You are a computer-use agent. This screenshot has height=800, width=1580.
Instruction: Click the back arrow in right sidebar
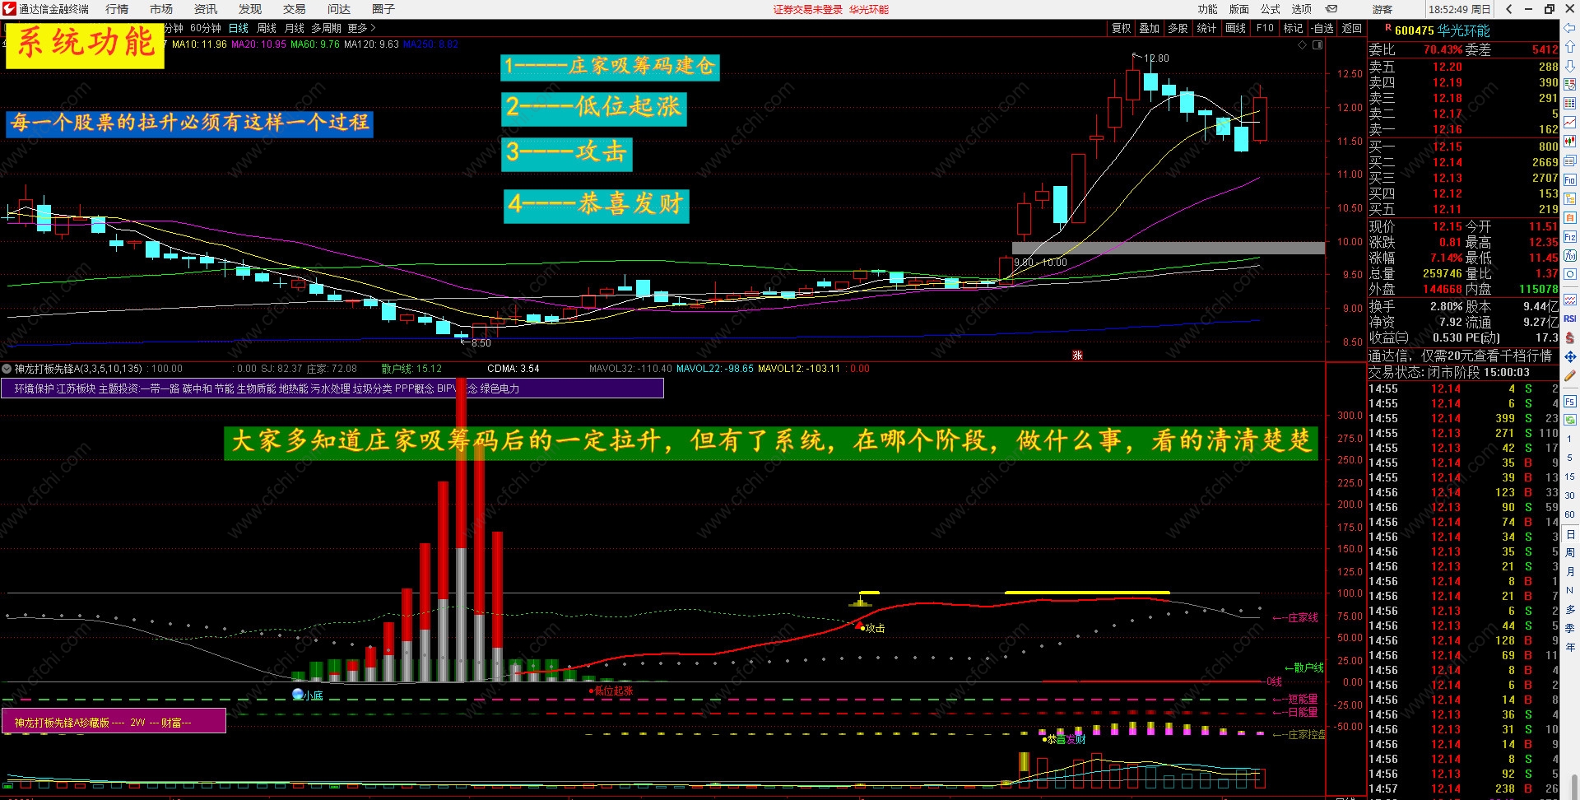pyautogui.click(x=1570, y=28)
